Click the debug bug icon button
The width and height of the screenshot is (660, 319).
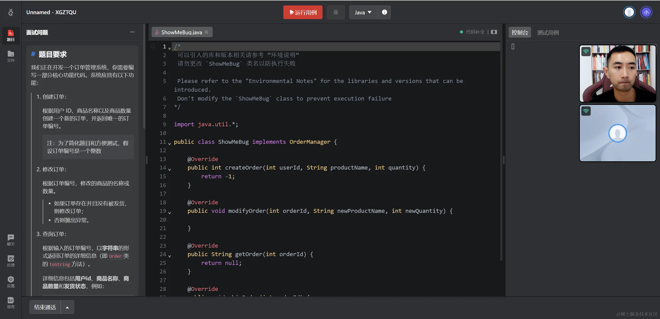336,12
